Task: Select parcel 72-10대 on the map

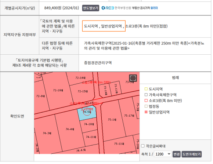Action: tap(58, 90)
